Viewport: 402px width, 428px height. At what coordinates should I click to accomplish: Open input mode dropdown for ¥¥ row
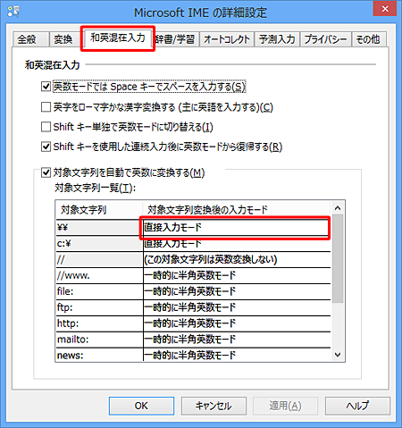point(237,228)
